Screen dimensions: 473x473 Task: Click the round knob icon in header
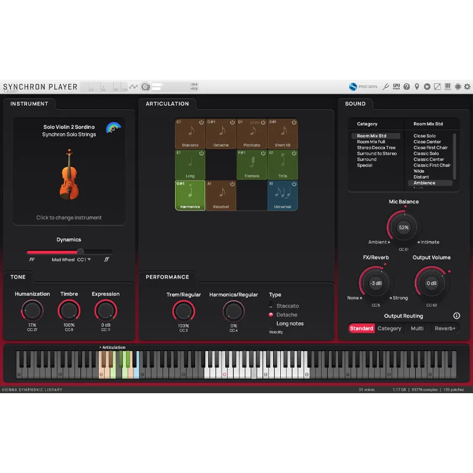pos(145,87)
